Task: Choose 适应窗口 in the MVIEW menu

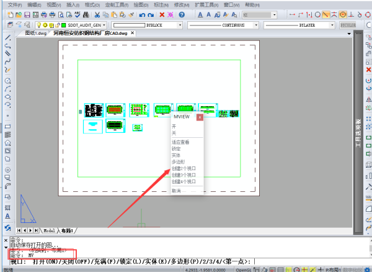Action: [180, 142]
